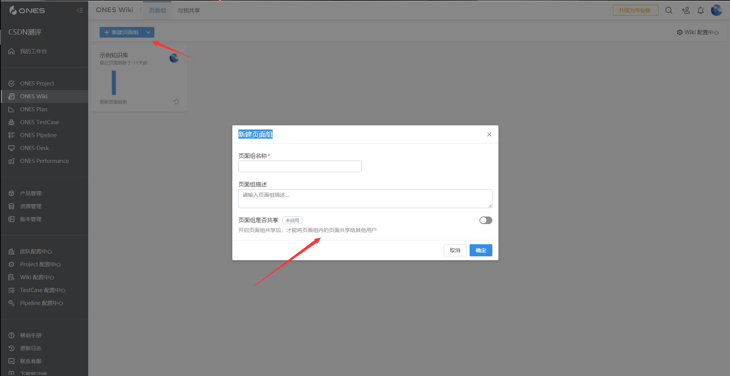
Task: Toggle the 页面组是否共享 switch
Action: pos(486,220)
